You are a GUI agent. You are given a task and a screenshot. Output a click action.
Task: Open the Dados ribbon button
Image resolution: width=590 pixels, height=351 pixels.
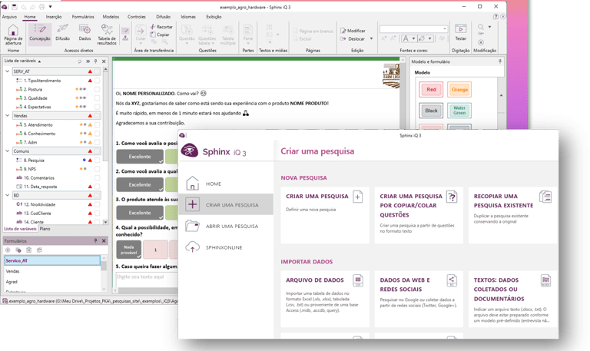[85, 33]
